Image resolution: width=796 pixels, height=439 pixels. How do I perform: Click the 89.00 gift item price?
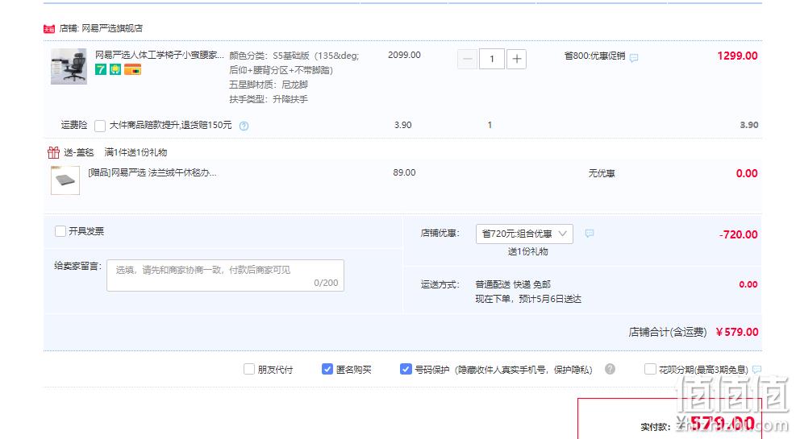pyautogui.click(x=404, y=172)
